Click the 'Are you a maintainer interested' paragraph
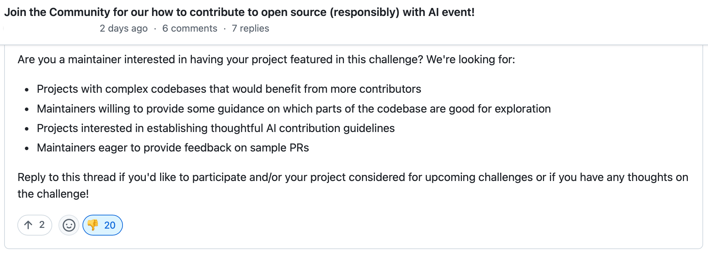The width and height of the screenshot is (708, 255). click(266, 59)
